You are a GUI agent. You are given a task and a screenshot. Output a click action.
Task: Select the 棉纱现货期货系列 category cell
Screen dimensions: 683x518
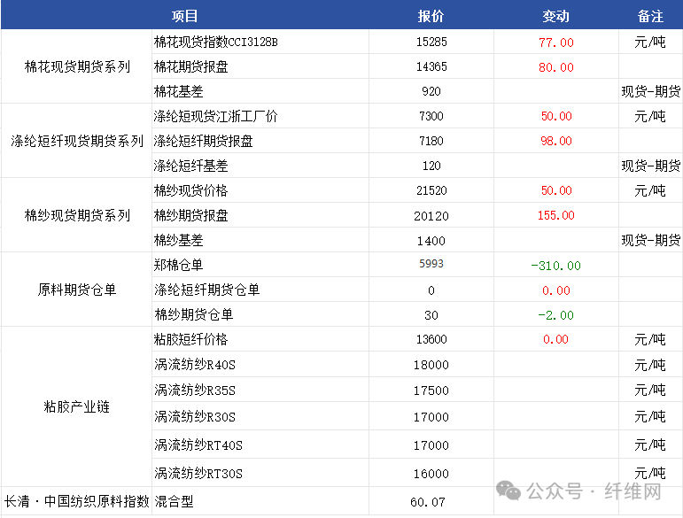(77, 215)
